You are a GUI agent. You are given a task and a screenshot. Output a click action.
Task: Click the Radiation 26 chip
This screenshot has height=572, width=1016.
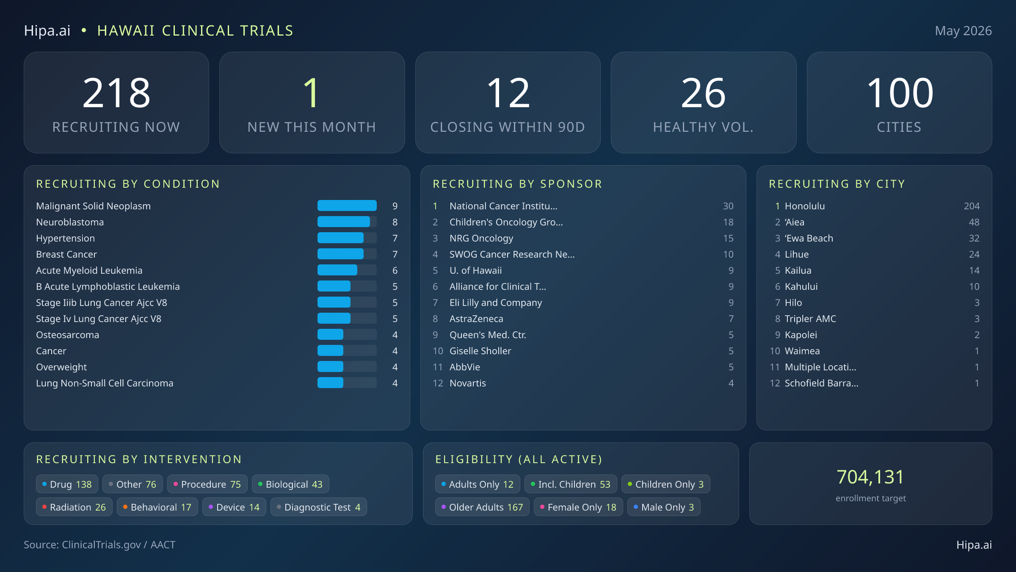pyautogui.click(x=74, y=507)
